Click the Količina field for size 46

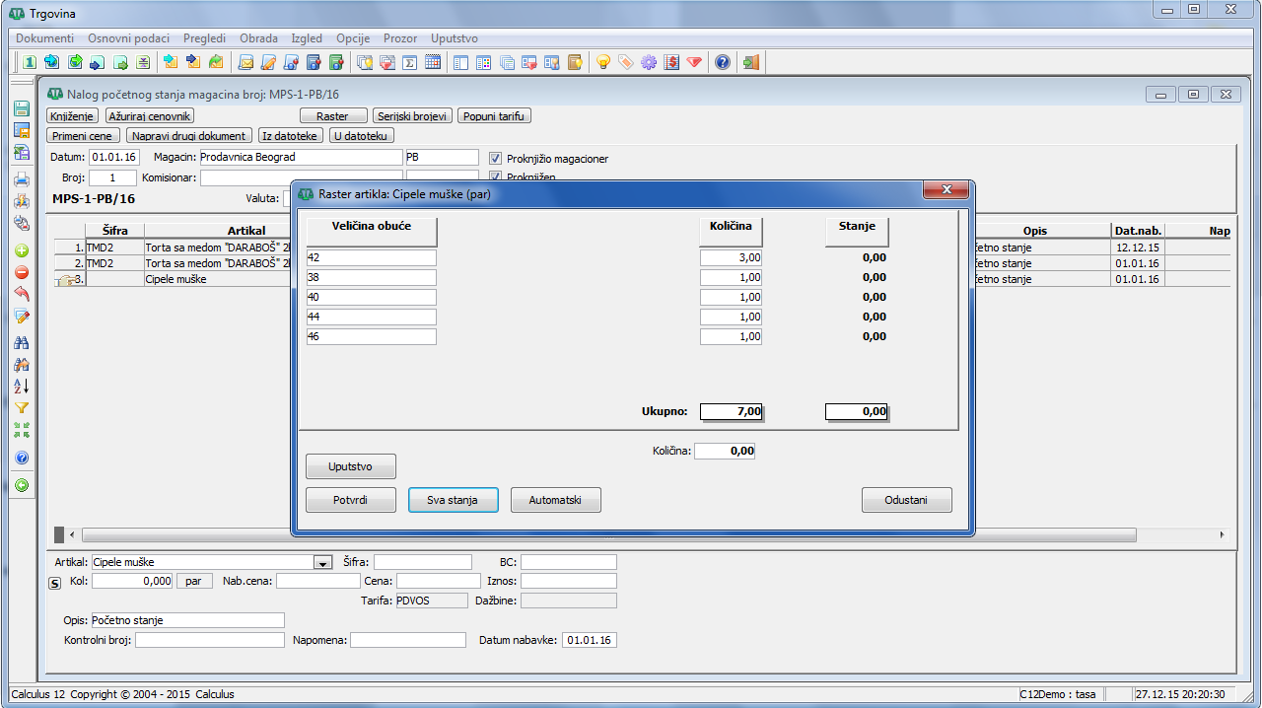[732, 336]
